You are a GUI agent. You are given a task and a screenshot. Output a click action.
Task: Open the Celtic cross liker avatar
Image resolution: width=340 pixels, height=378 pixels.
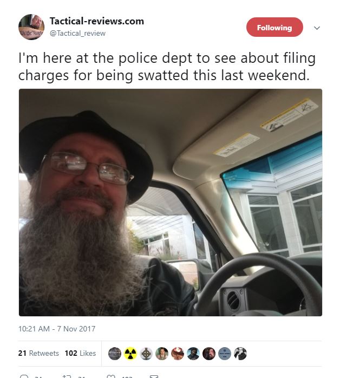pyautogui.click(x=146, y=354)
